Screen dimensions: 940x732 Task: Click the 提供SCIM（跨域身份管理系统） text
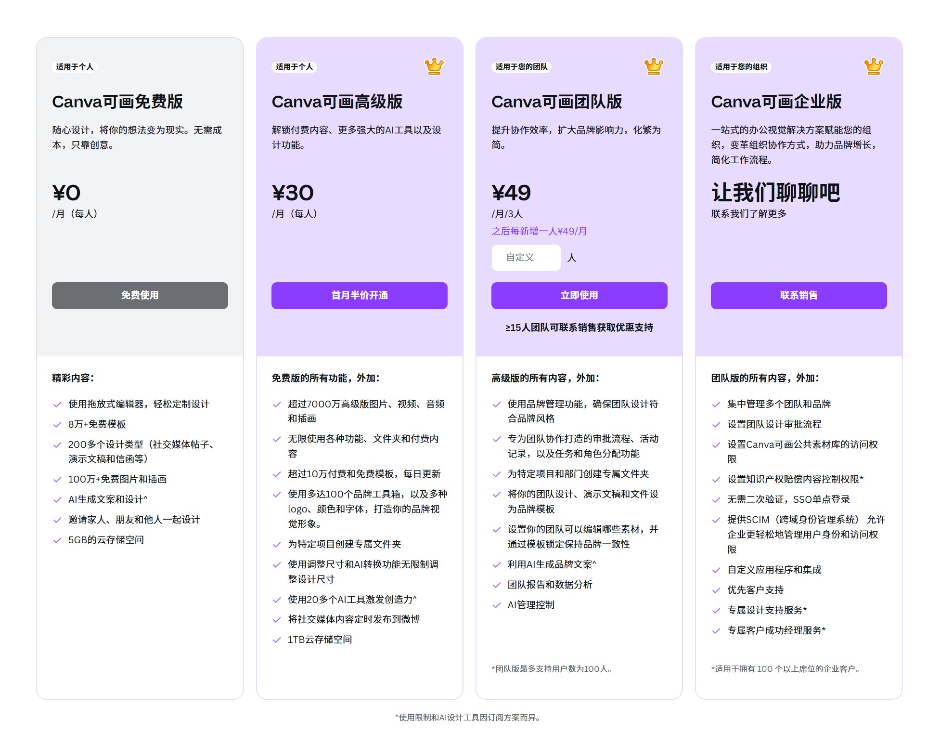(x=806, y=535)
